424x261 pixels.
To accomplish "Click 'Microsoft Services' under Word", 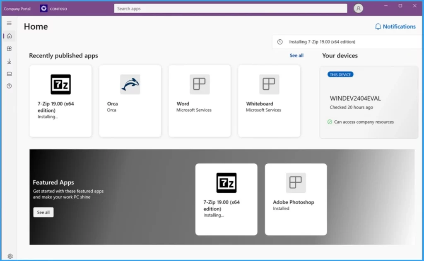I will click(194, 110).
